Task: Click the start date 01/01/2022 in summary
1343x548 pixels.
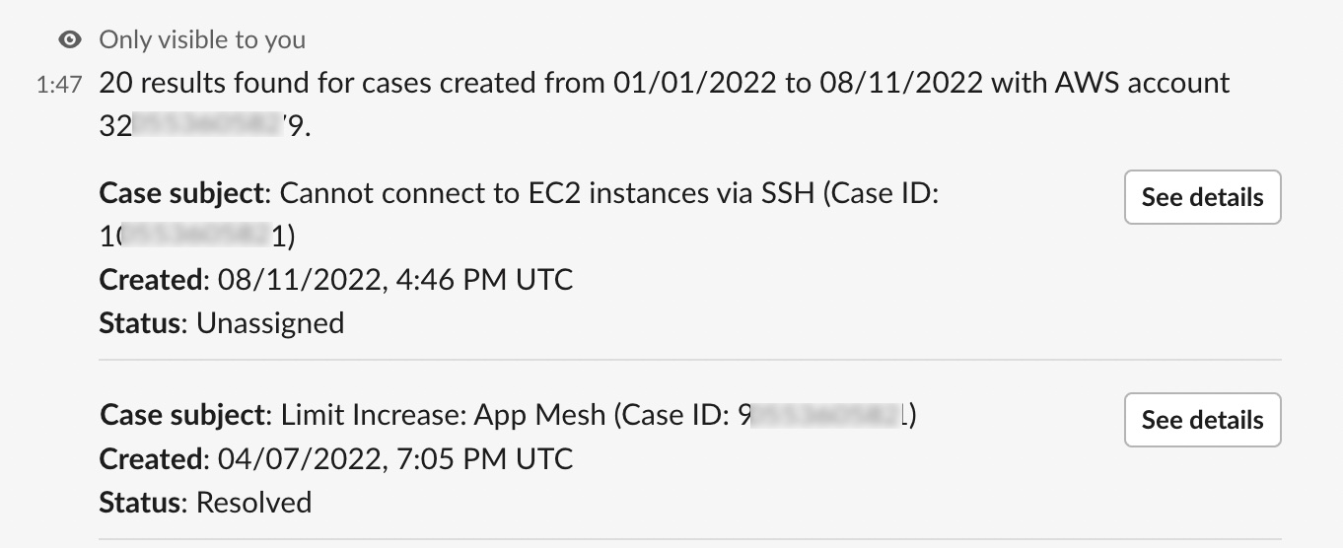Action: (693, 83)
